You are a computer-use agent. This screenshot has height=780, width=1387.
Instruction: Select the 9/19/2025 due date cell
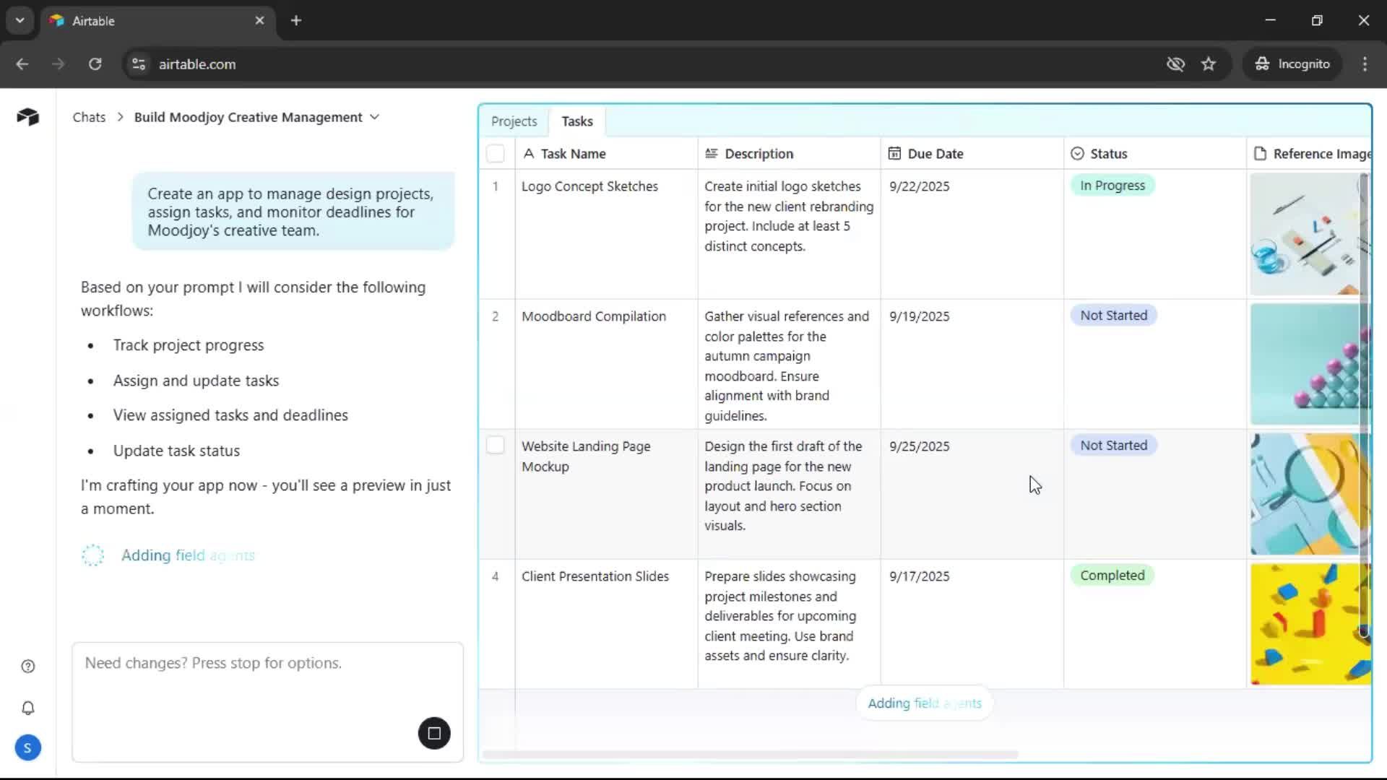coord(972,364)
